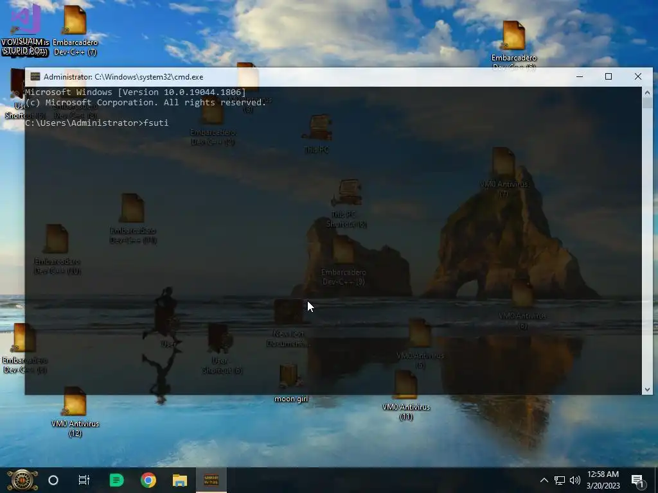Viewport: 658px width, 493px height.
Task: Close the Administrator cmd.exe window
Action: pos(638,77)
